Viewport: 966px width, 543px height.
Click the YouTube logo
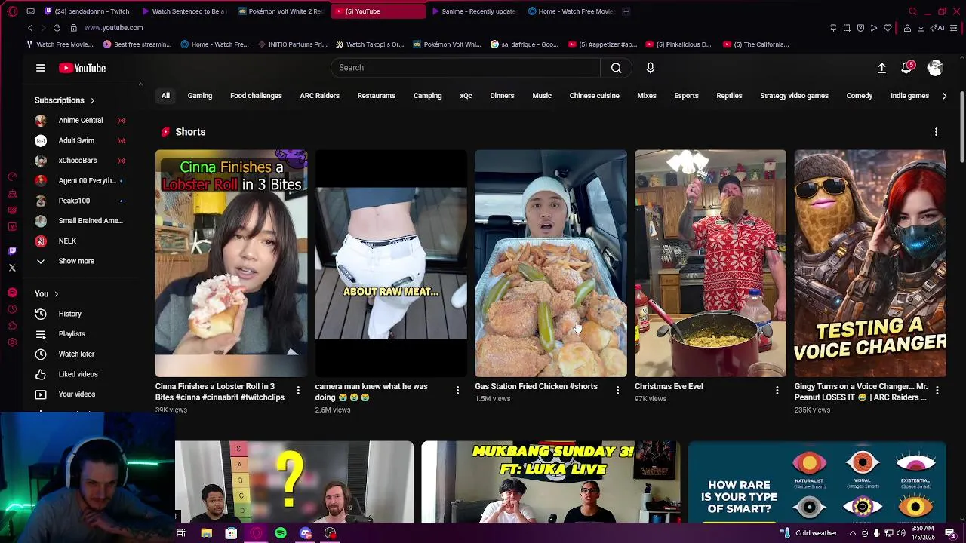coord(82,68)
